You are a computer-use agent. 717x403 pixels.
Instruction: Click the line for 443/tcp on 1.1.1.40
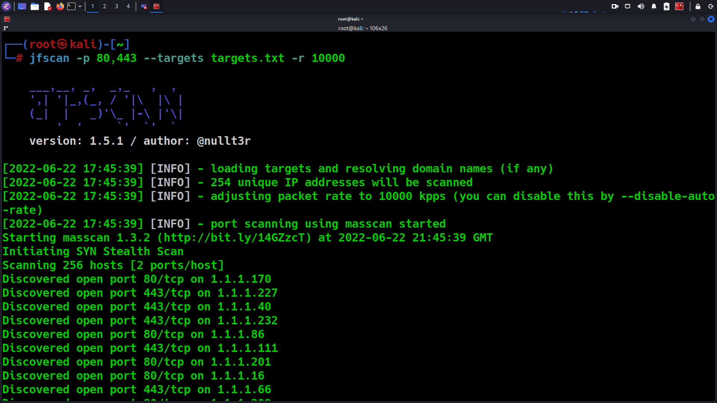click(x=137, y=307)
